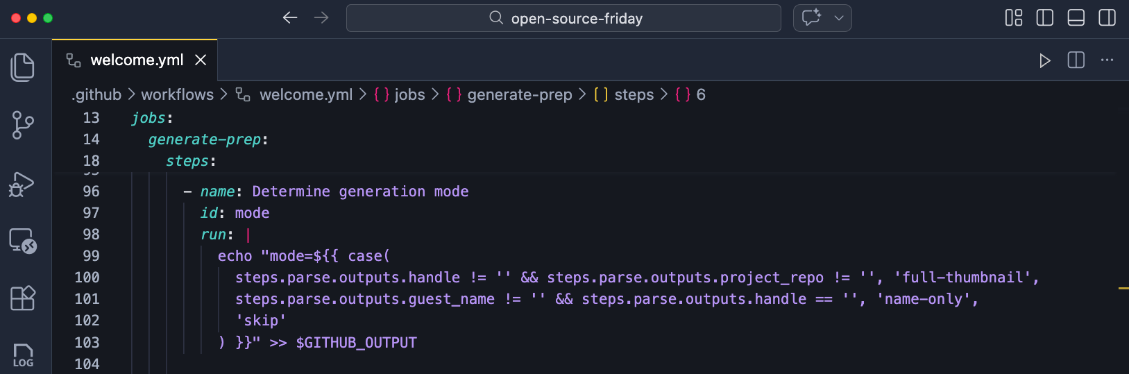Viewport: 1129px width, 374px height.
Task: Split the editor to the right
Action: pos(1076,60)
